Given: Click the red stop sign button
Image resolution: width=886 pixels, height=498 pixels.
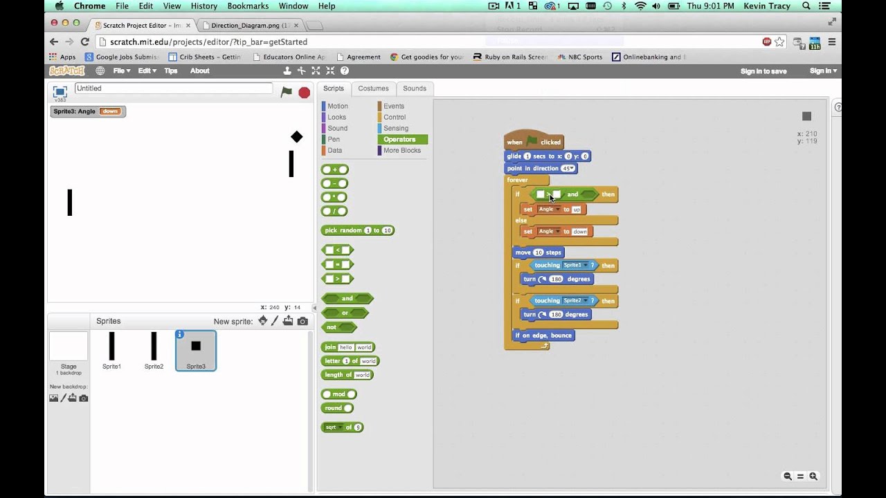Looking at the screenshot, I should (304, 92).
